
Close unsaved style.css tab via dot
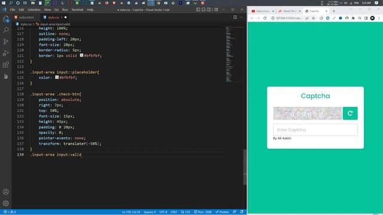[65, 17]
